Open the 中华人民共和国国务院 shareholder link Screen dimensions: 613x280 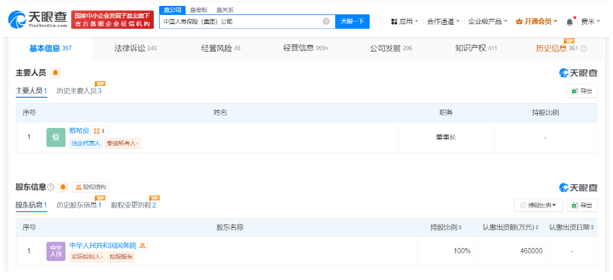coord(103,245)
